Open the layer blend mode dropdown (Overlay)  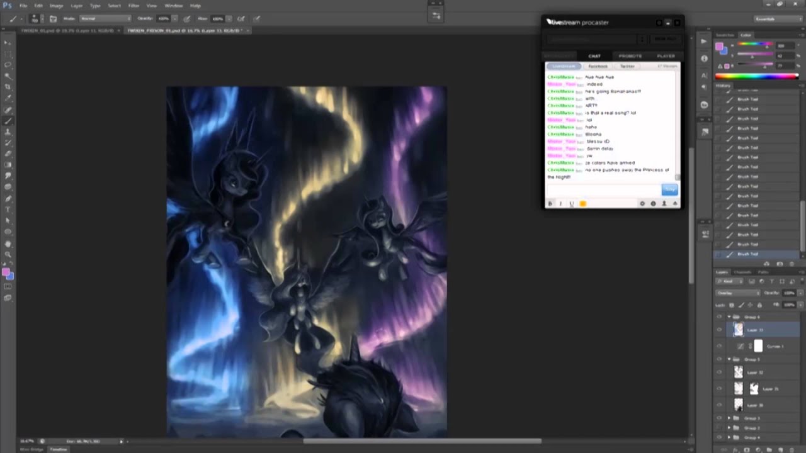[x=737, y=293]
